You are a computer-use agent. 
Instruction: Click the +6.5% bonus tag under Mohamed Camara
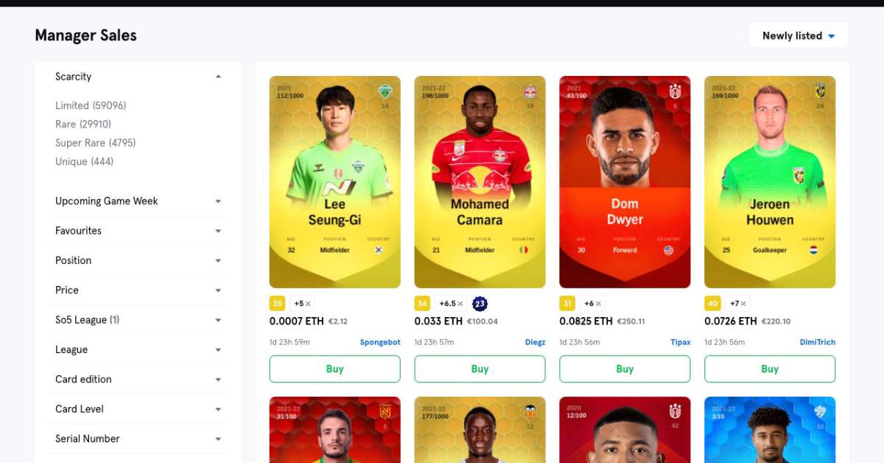click(x=451, y=303)
